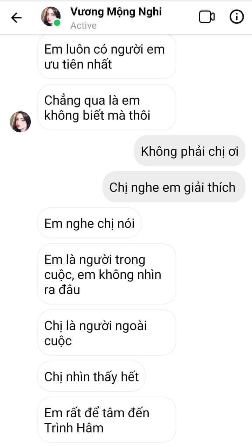Viewport: 252px width, 447px height.
Task: Select message "Em luôn có người em ưu tiên nhất"
Action: [x=106, y=56]
